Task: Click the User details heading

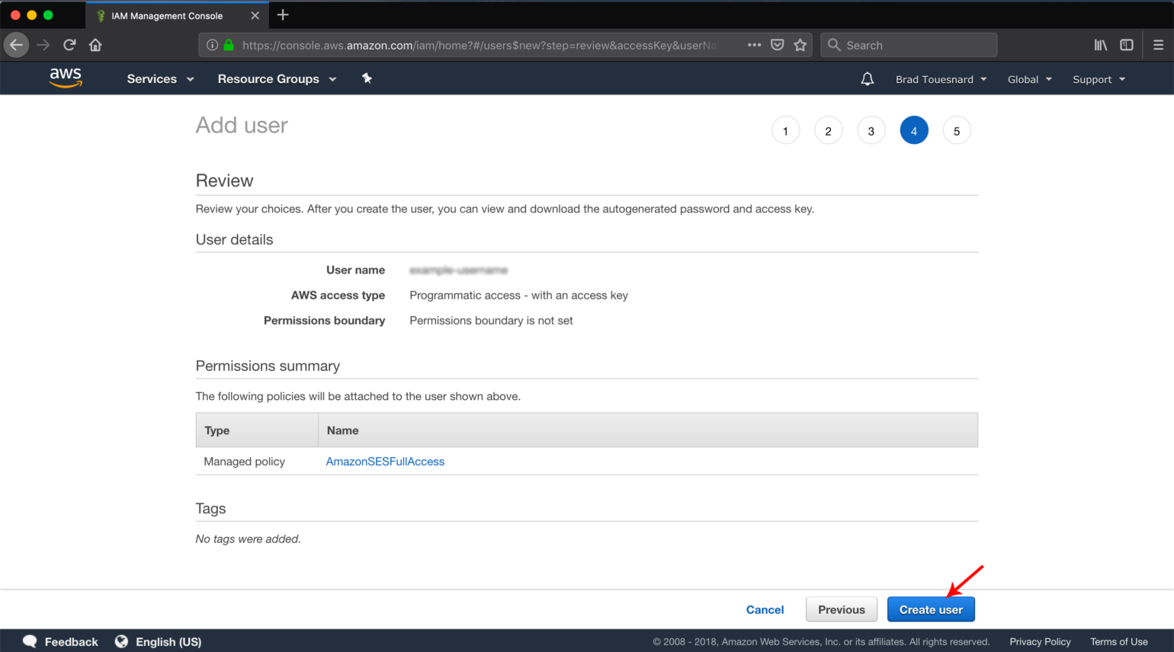Action: pos(234,239)
